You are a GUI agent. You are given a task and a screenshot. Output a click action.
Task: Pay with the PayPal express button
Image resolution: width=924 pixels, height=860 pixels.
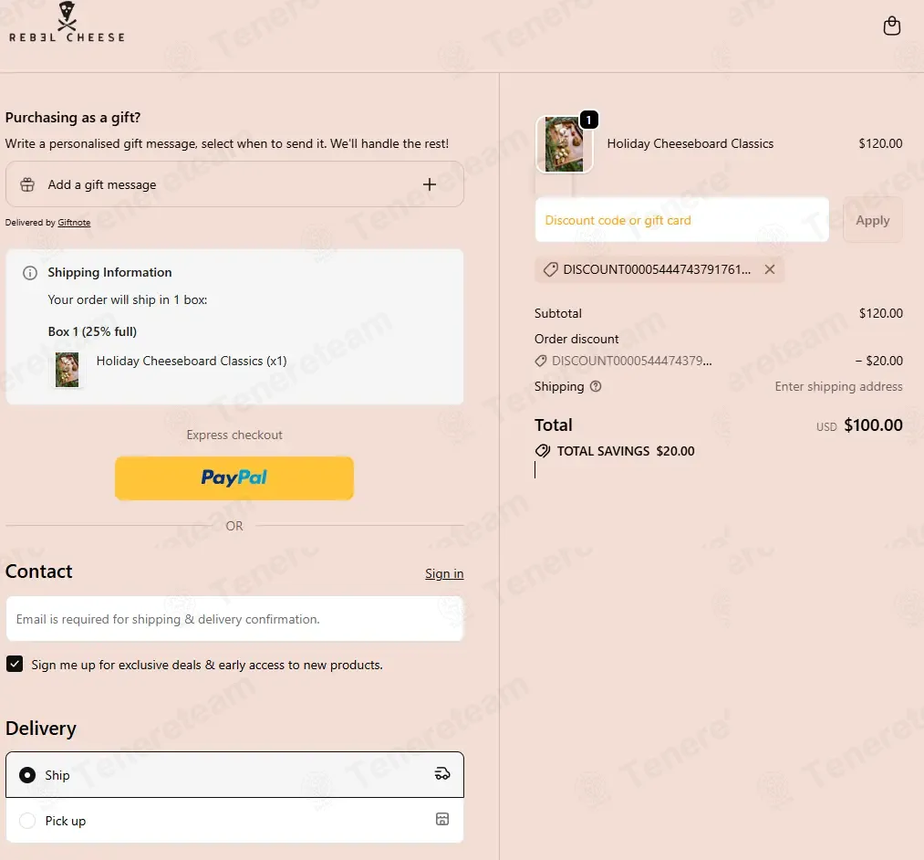234,477
